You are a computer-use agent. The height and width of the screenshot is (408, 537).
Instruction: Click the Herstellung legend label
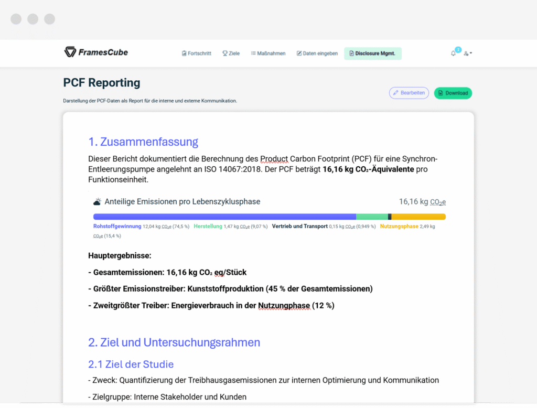click(208, 227)
